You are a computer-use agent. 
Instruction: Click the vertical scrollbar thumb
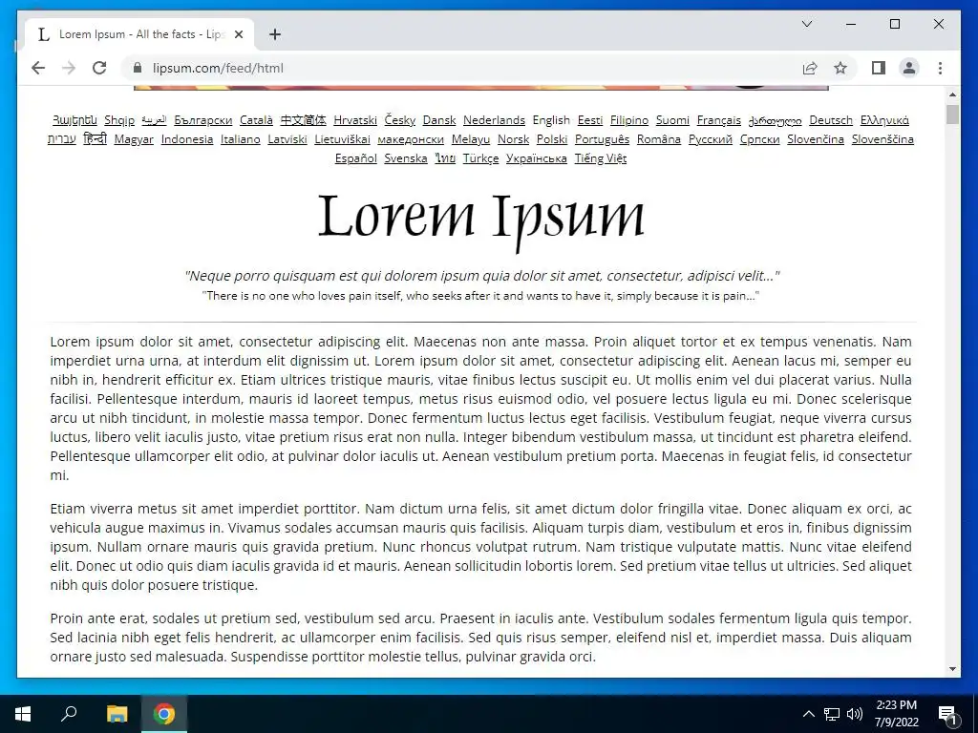click(x=952, y=115)
